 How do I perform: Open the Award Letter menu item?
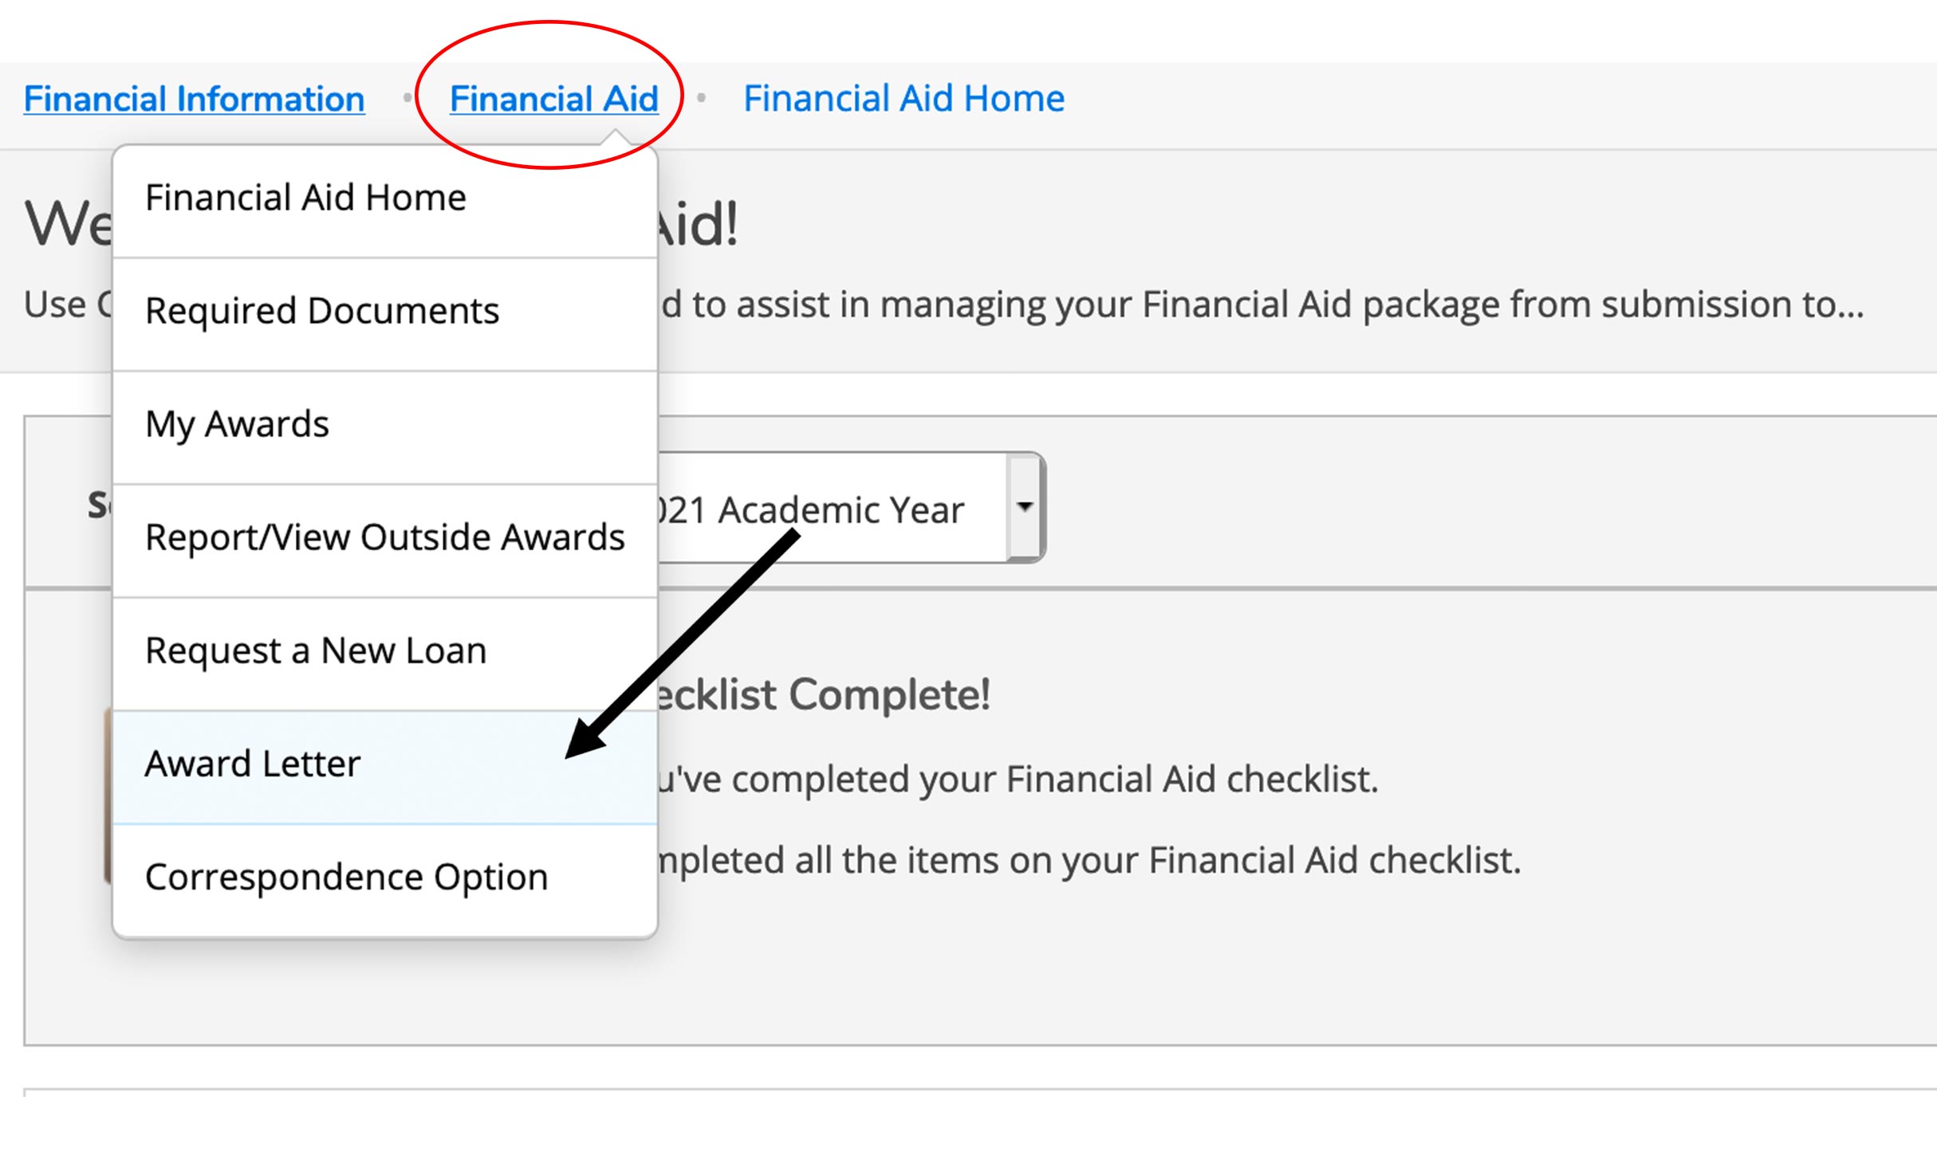point(253,764)
